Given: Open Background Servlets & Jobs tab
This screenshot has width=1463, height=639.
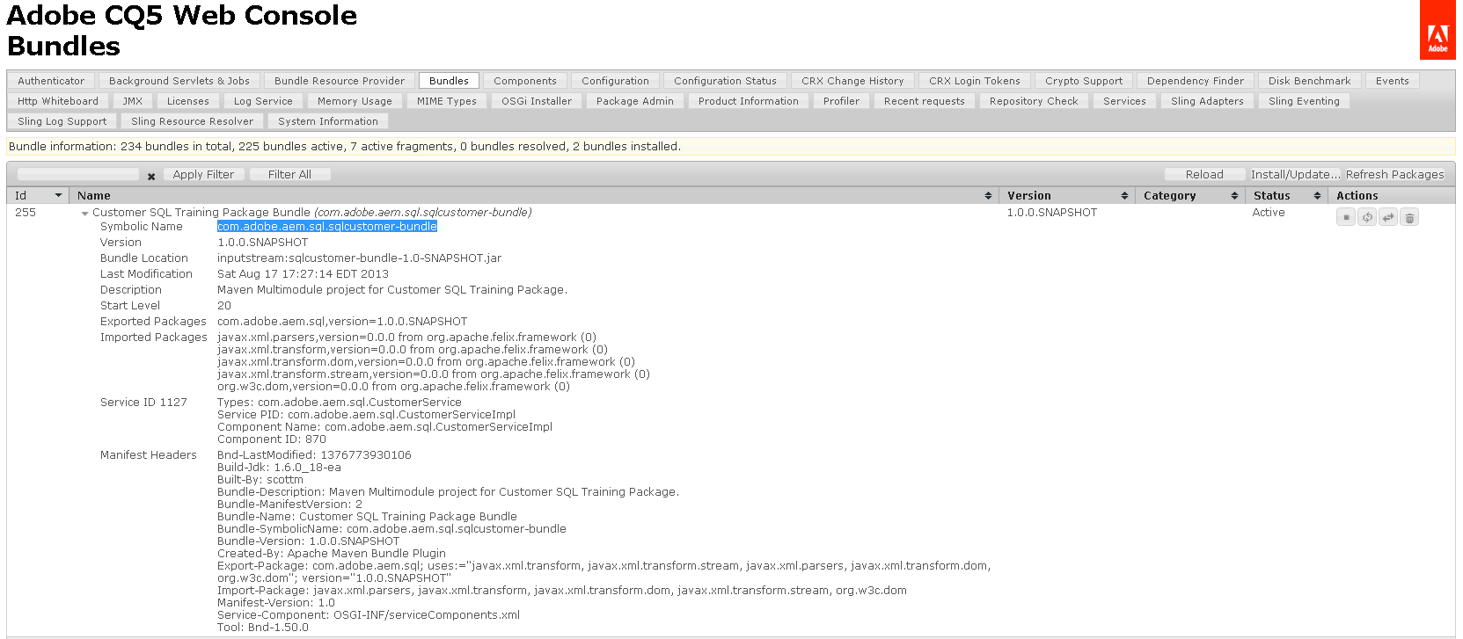Looking at the screenshot, I should click(x=179, y=81).
